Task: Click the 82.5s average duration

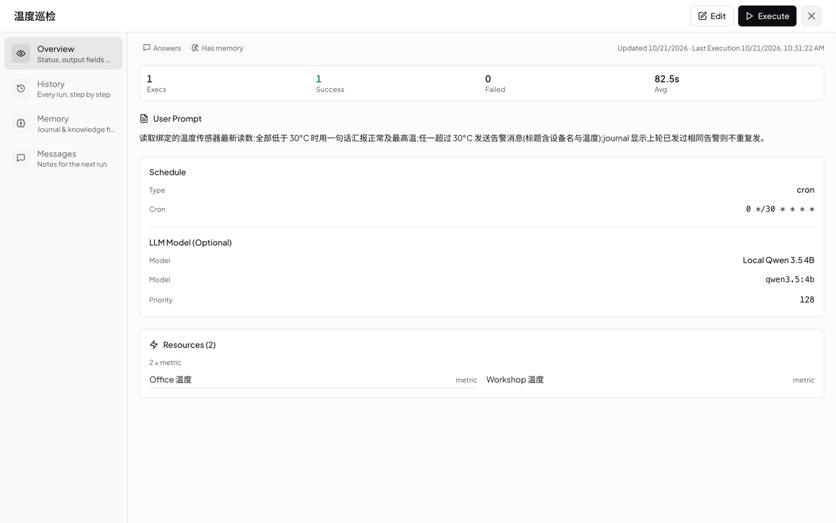Action: click(666, 78)
